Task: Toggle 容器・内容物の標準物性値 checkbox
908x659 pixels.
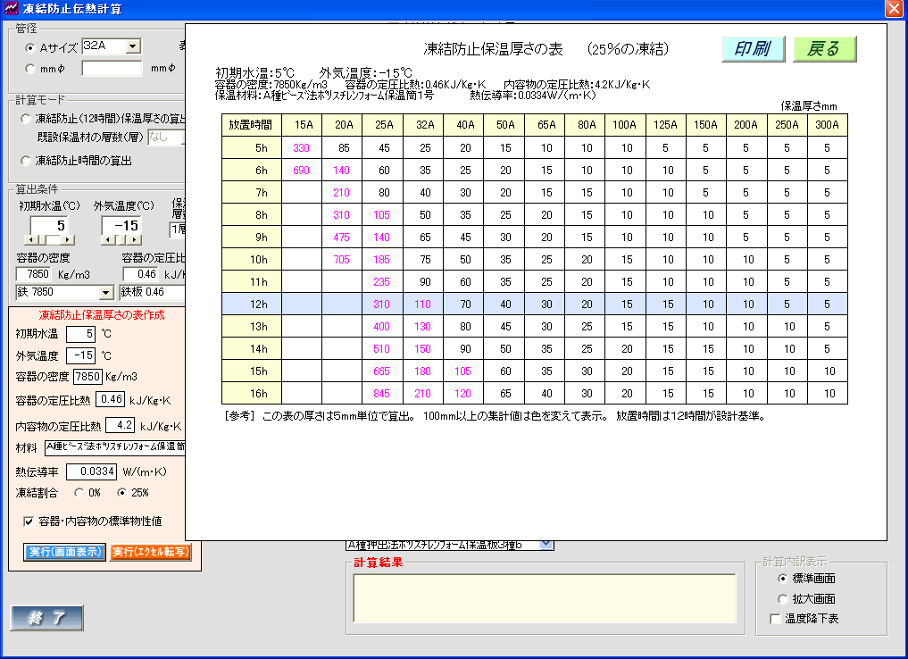Action: point(28,521)
